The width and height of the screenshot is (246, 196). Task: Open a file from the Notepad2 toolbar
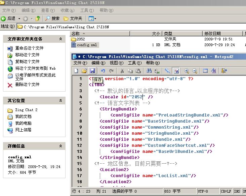click(x=84, y=71)
